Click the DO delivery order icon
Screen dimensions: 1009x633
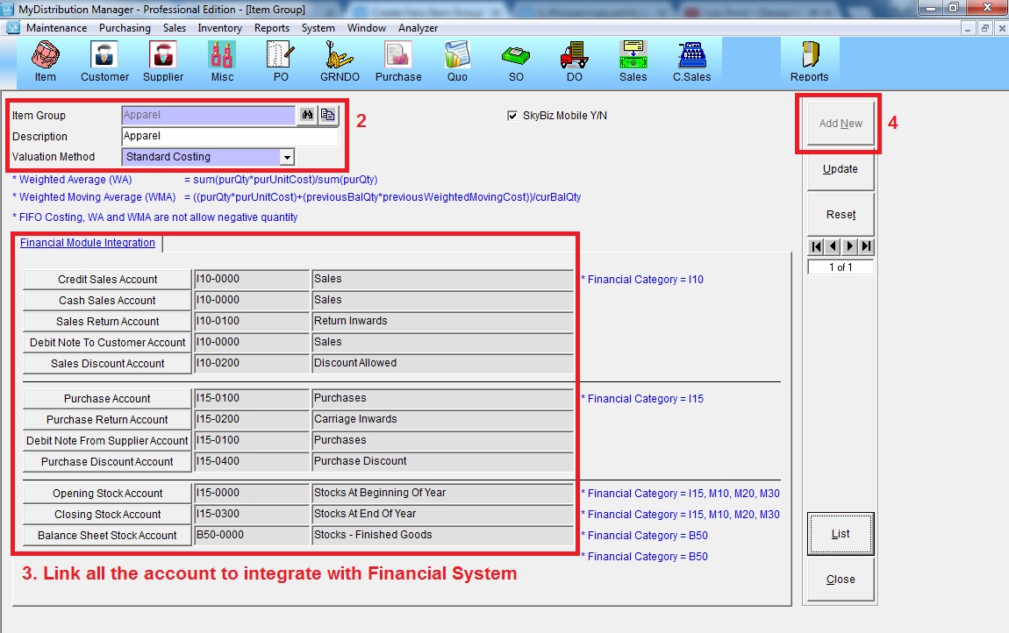click(x=574, y=61)
